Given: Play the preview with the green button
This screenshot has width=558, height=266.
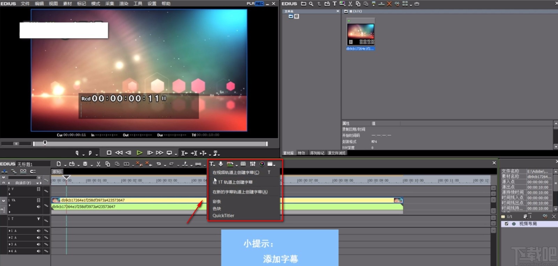Looking at the screenshot, I should pyautogui.click(x=139, y=153).
